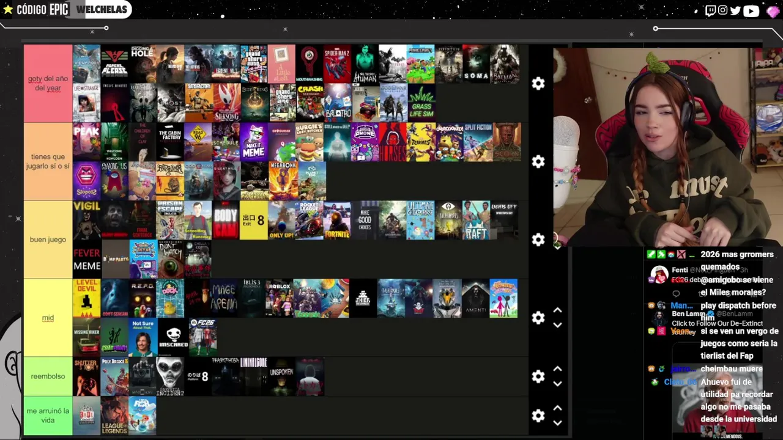Click the Thief Simulator tile
The height and width of the screenshot is (440, 783).
tap(363, 298)
